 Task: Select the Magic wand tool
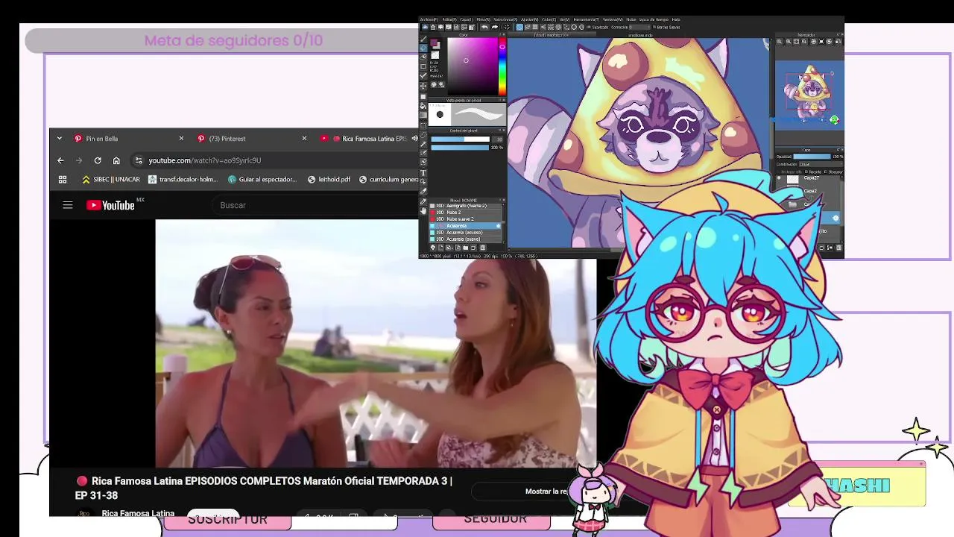(423, 144)
